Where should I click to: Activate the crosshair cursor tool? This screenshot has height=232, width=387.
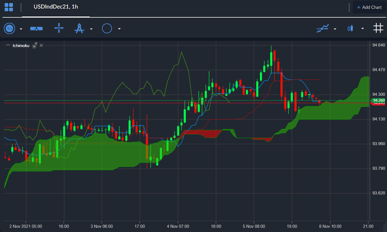coord(59,28)
